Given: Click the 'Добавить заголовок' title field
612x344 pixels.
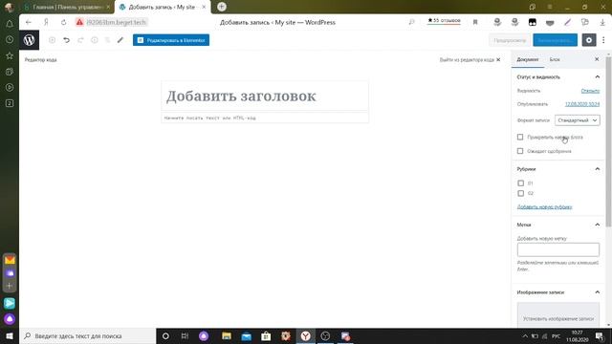Looking at the screenshot, I should [x=265, y=96].
